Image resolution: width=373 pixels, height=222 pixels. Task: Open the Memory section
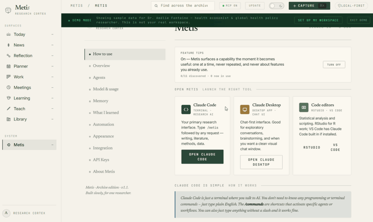125,101
